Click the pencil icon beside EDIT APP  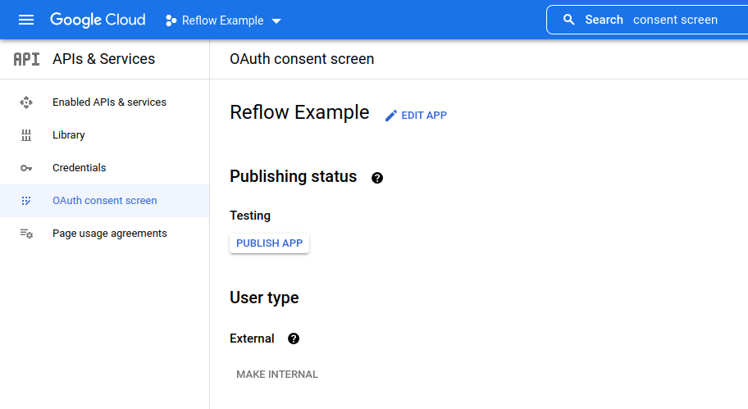pos(391,116)
